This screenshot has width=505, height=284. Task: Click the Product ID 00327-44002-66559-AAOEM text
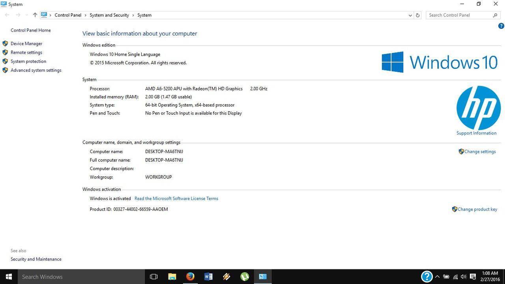[140, 209]
